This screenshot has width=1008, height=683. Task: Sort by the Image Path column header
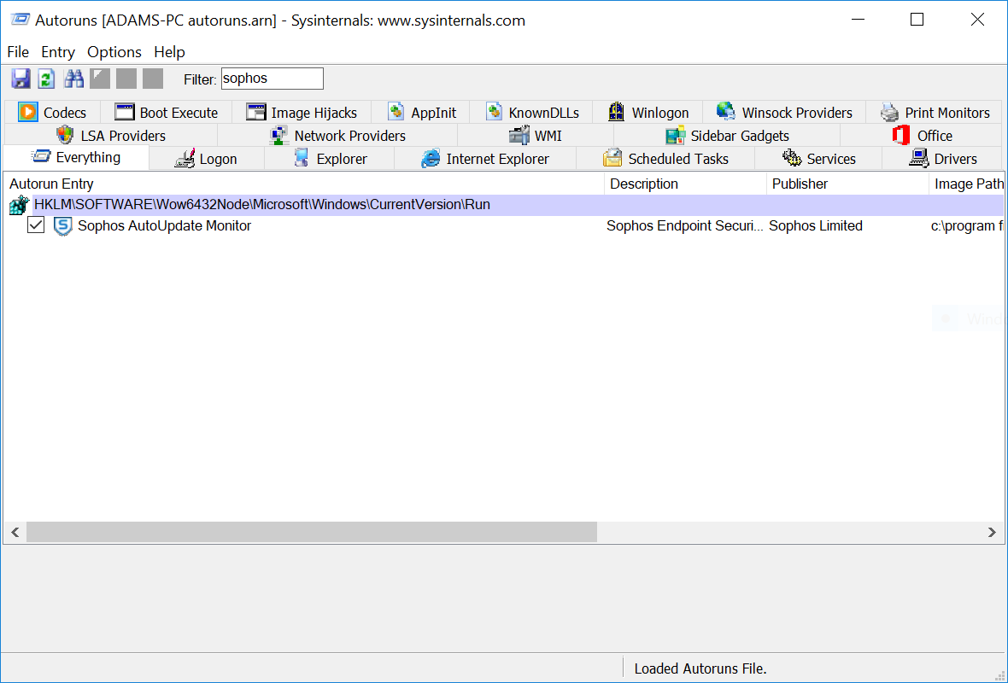[966, 184]
